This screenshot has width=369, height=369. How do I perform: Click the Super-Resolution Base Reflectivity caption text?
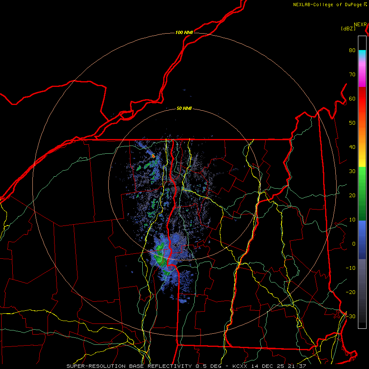[x=129, y=366]
